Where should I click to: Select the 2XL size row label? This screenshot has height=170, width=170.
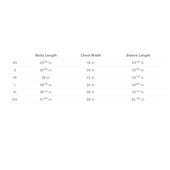coord(15,100)
